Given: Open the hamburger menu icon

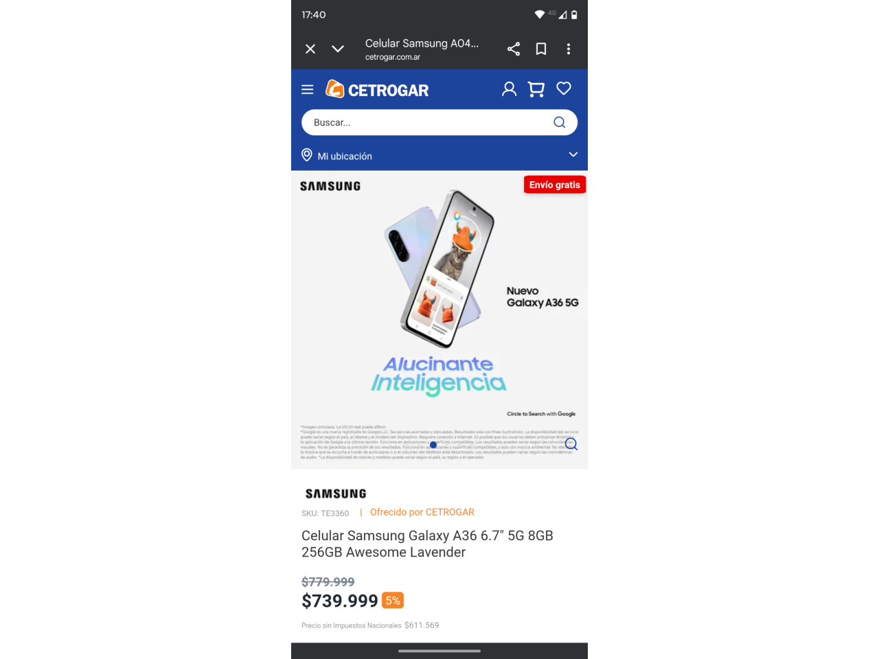Looking at the screenshot, I should coord(307,89).
